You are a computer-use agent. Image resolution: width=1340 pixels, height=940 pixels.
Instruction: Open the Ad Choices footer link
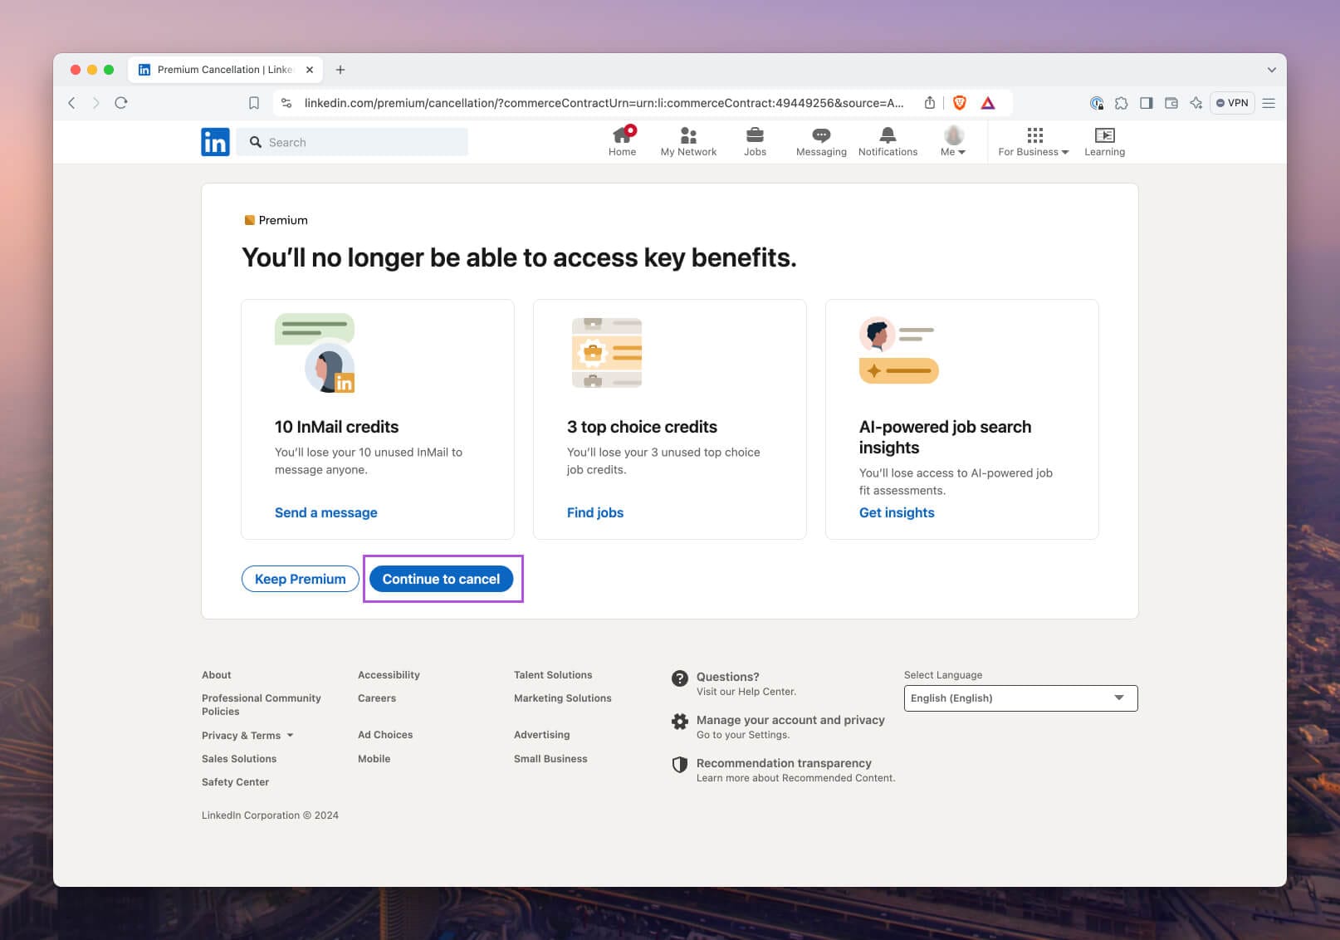385,735
